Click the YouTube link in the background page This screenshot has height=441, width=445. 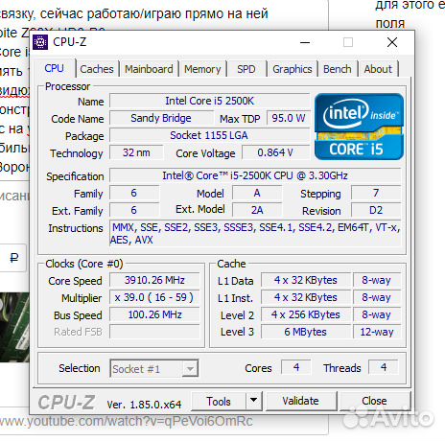[x=127, y=421]
